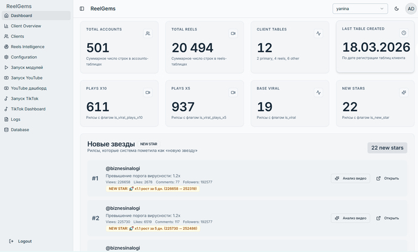Image resolution: width=418 pixels, height=252 pixels.
Task: Open Logs page
Action: click(x=36, y=119)
